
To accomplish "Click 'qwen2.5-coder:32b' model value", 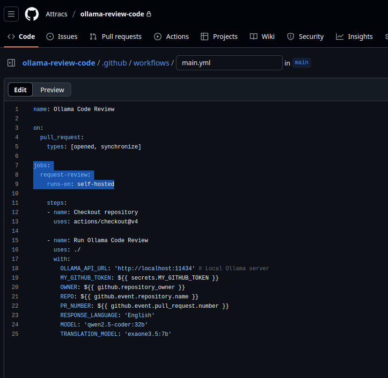I will pyautogui.click(x=116, y=325).
